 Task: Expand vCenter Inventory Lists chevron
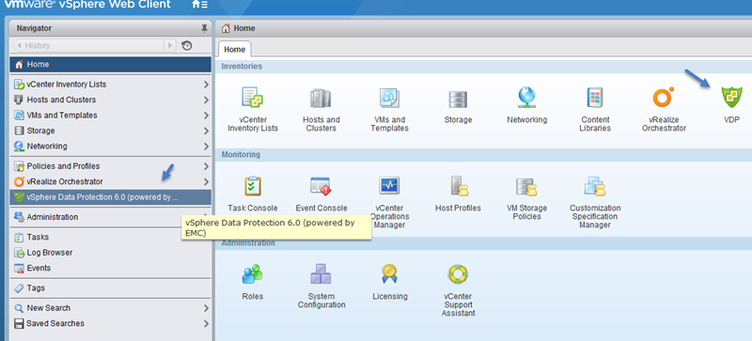[x=206, y=85]
